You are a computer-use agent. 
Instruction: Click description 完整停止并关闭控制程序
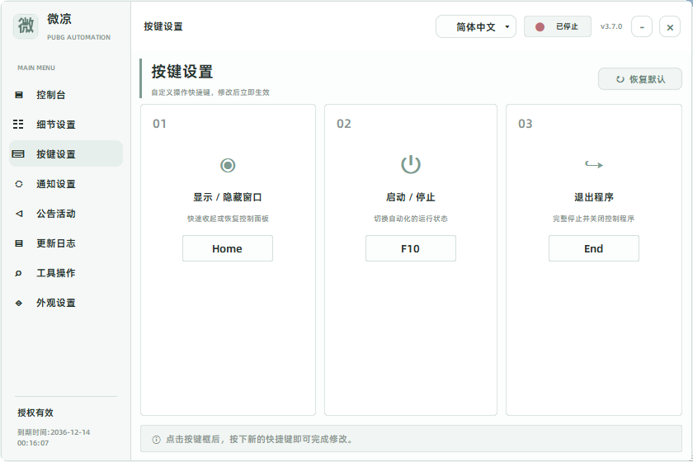(x=593, y=219)
